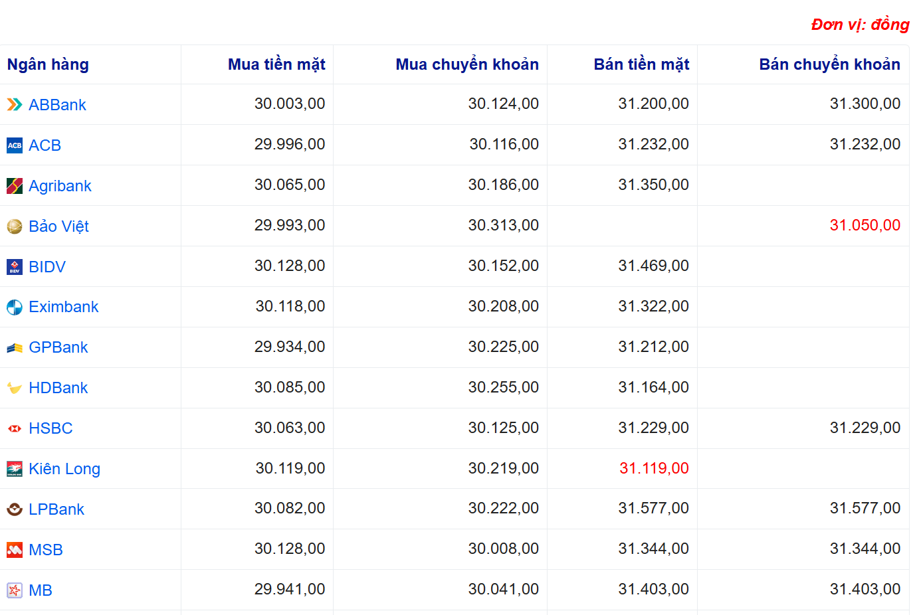Click the Bán chuyển khoản column header
915x615 pixels.
[829, 64]
